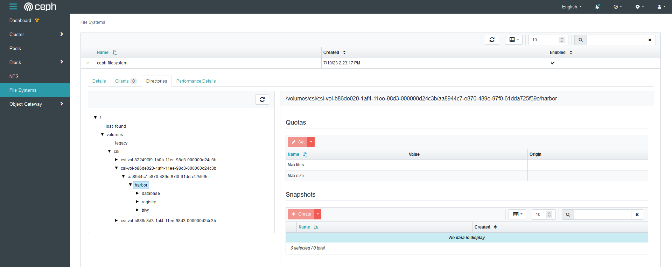
Task: Select the lost+found directory
Action: coord(116,126)
